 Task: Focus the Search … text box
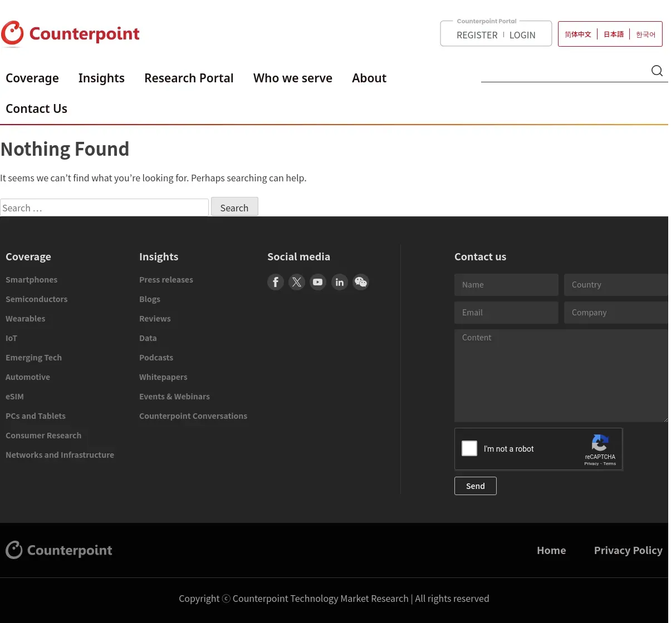[x=104, y=207]
